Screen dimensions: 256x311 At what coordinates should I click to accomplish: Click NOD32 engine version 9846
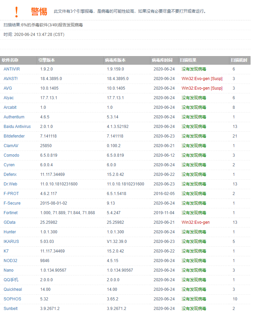(x=45, y=261)
